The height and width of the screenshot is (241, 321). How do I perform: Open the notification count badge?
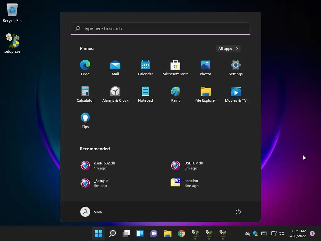pyautogui.click(x=312, y=233)
